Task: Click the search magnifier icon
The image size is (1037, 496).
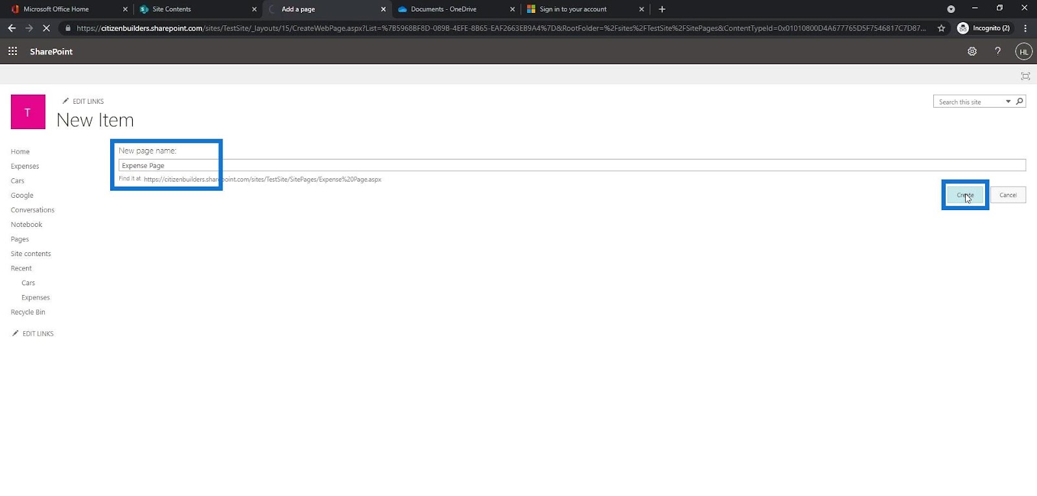Action: coord(1020,101)
